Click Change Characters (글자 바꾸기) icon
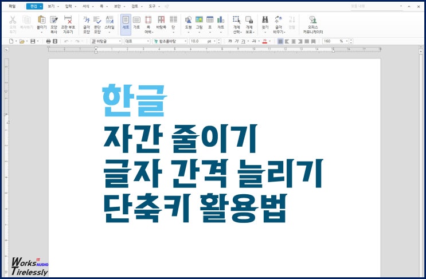 tap(278, 20)
